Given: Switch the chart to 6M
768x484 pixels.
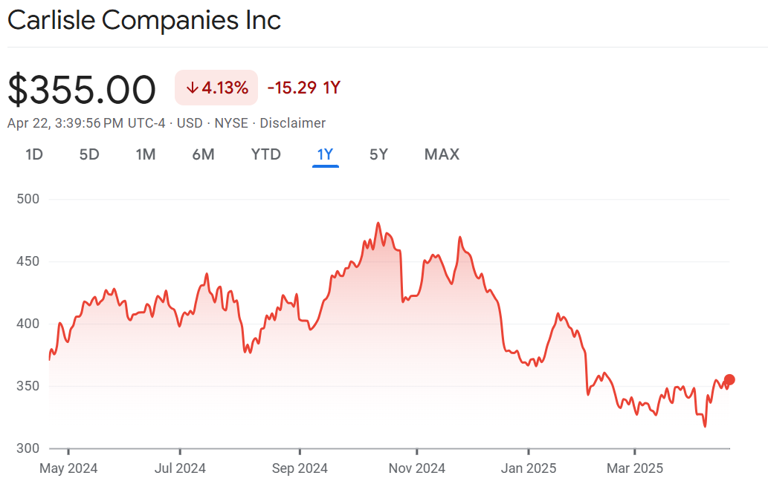Looking at the screenshot, I should click(203, 154).
